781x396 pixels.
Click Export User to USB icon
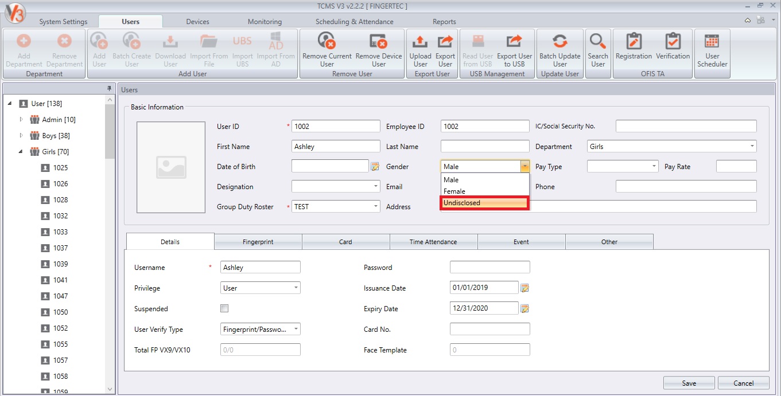tap(514, 41)
